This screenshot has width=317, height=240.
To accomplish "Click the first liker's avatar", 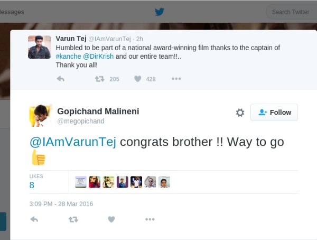I will [x=80, y=182].
